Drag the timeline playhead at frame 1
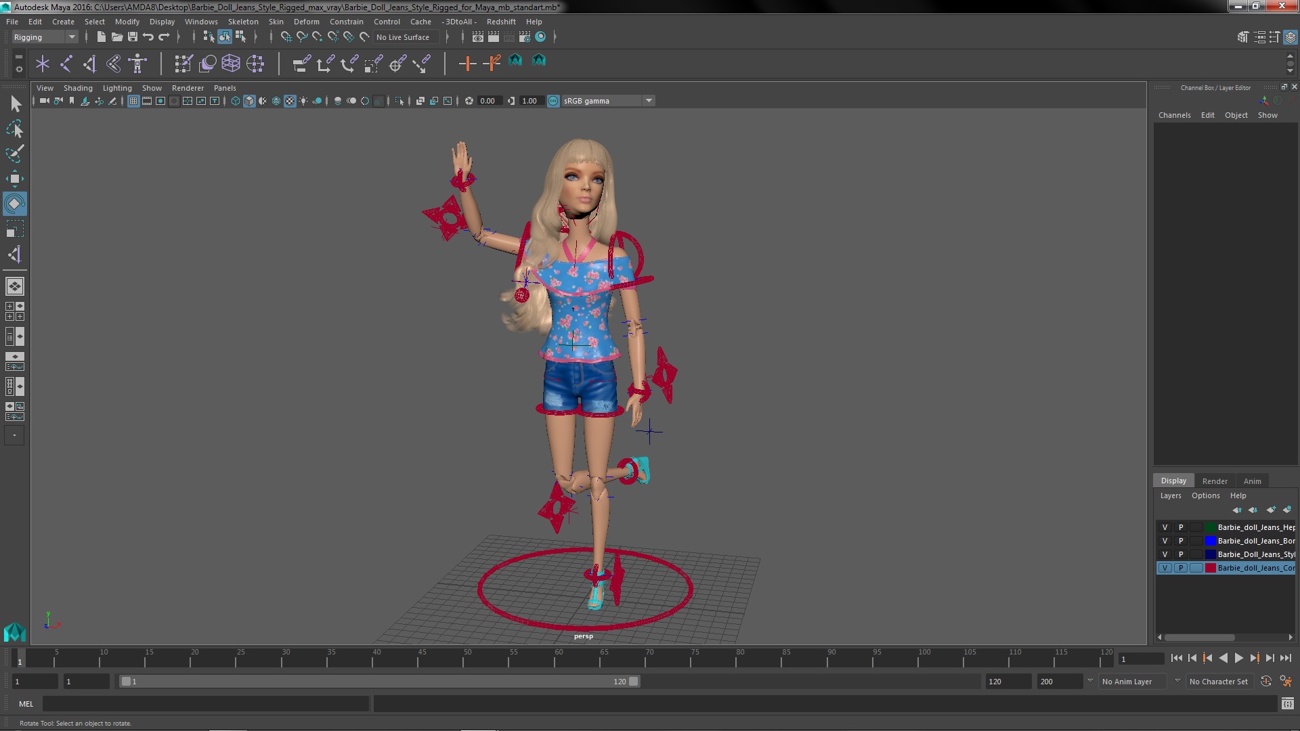This screenshot has height=731, width=1300. click(19, 658)
